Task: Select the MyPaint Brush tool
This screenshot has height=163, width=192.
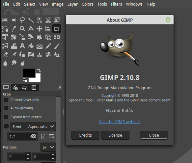Action: [x=31, y=54]
